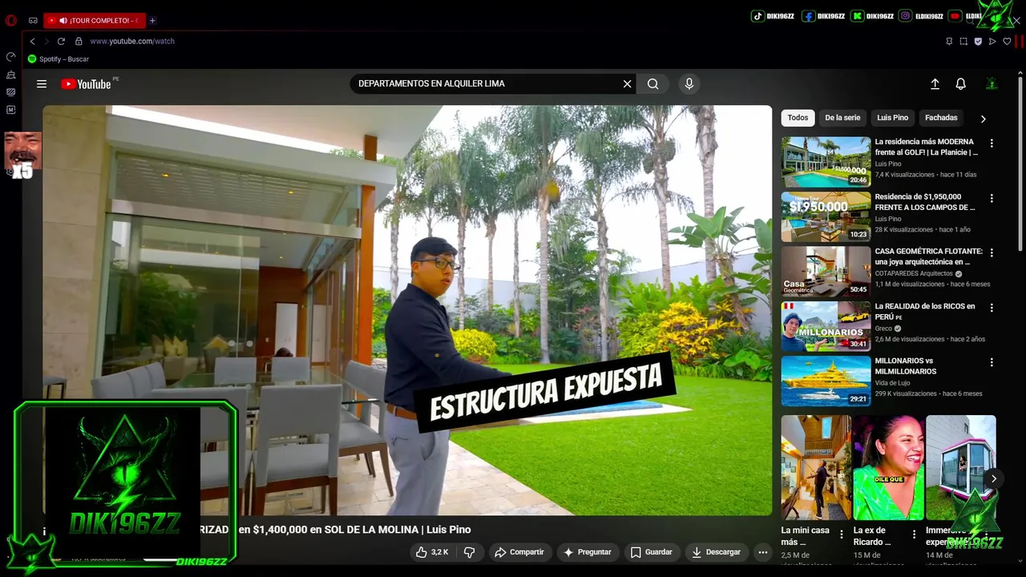Click the pin icon in address bar

tap(949, 41)
